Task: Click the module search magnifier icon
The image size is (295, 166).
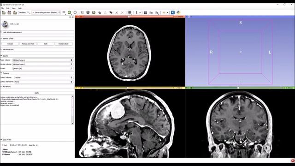Action: click(x=29, y=12)
